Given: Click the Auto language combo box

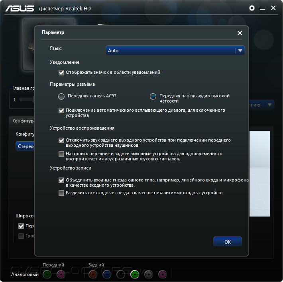Looking at the screenshot, I should tap(175, 51).
